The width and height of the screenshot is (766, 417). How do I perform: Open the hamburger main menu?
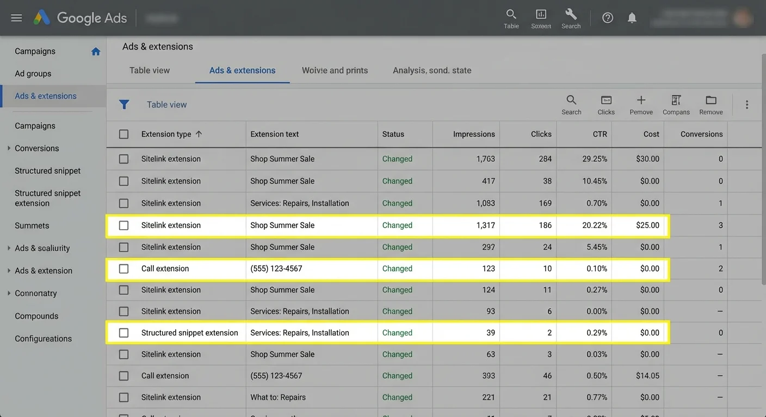coord(16,18)
